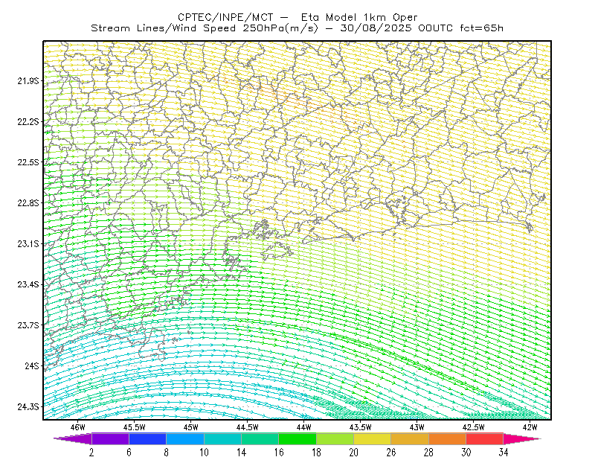The image size is (595, 460).
Task: Choose the gold swatch between 26 and 28
Action: point(410,438)
